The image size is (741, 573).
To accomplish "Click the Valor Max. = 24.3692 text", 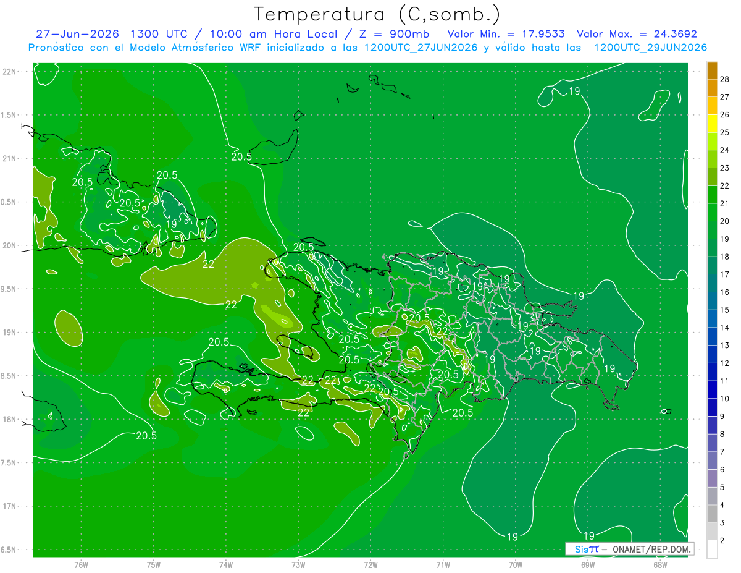I will (x=637, y=34).
